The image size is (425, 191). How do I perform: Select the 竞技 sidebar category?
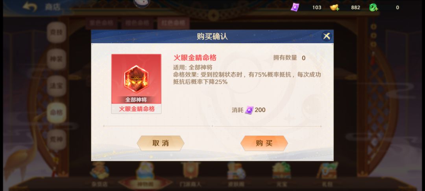click(56, 32)
